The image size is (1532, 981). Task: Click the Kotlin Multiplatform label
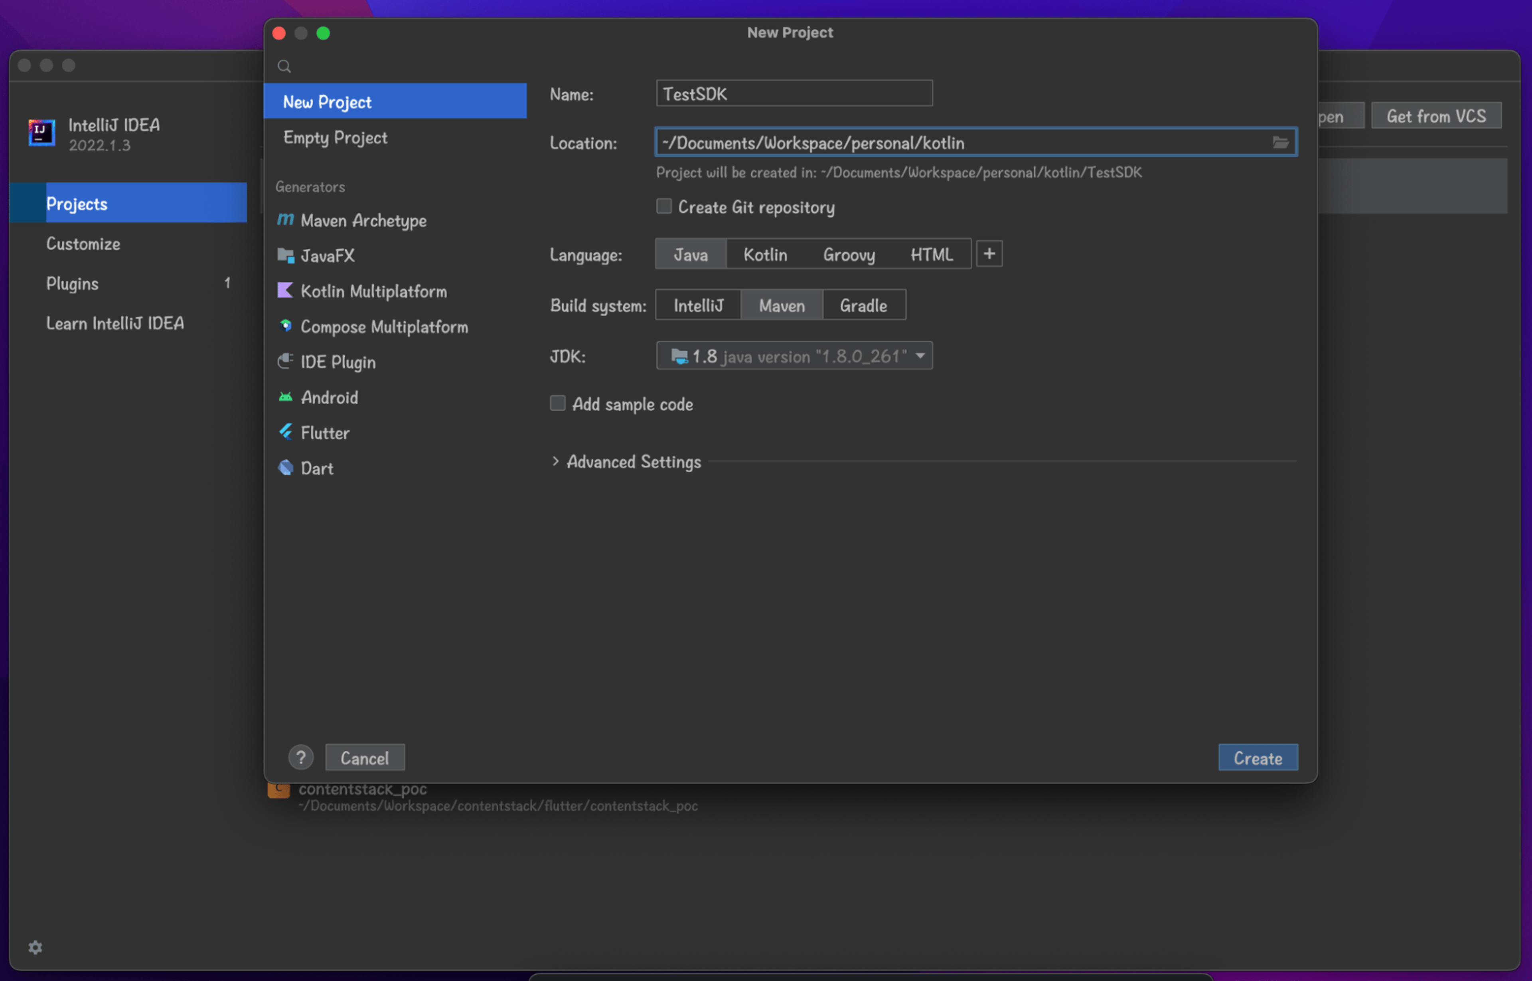click(x=374, y=291)
